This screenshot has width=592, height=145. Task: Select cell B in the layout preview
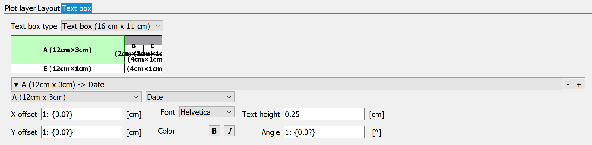coord(134,50)
